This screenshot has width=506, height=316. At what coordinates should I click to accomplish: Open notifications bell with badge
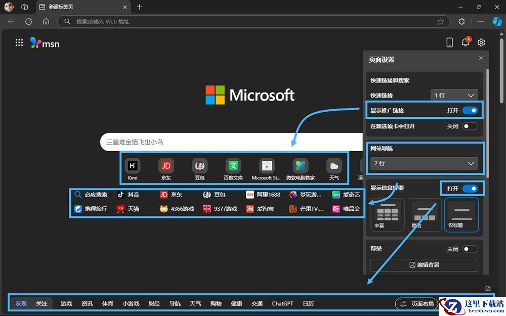466,42
